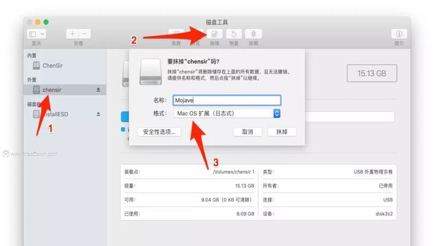Click the sidebar view toggle icon
Screen dimensions: 434x246
[33, 34]
